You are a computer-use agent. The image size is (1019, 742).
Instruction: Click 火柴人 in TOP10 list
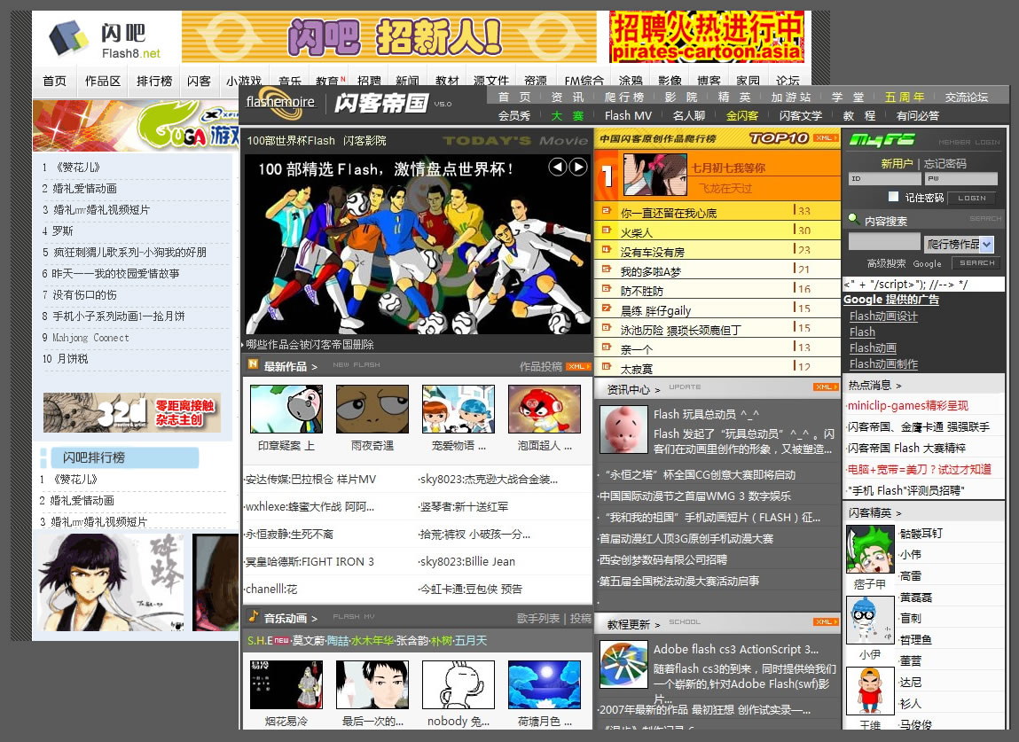tap(637, 232)
